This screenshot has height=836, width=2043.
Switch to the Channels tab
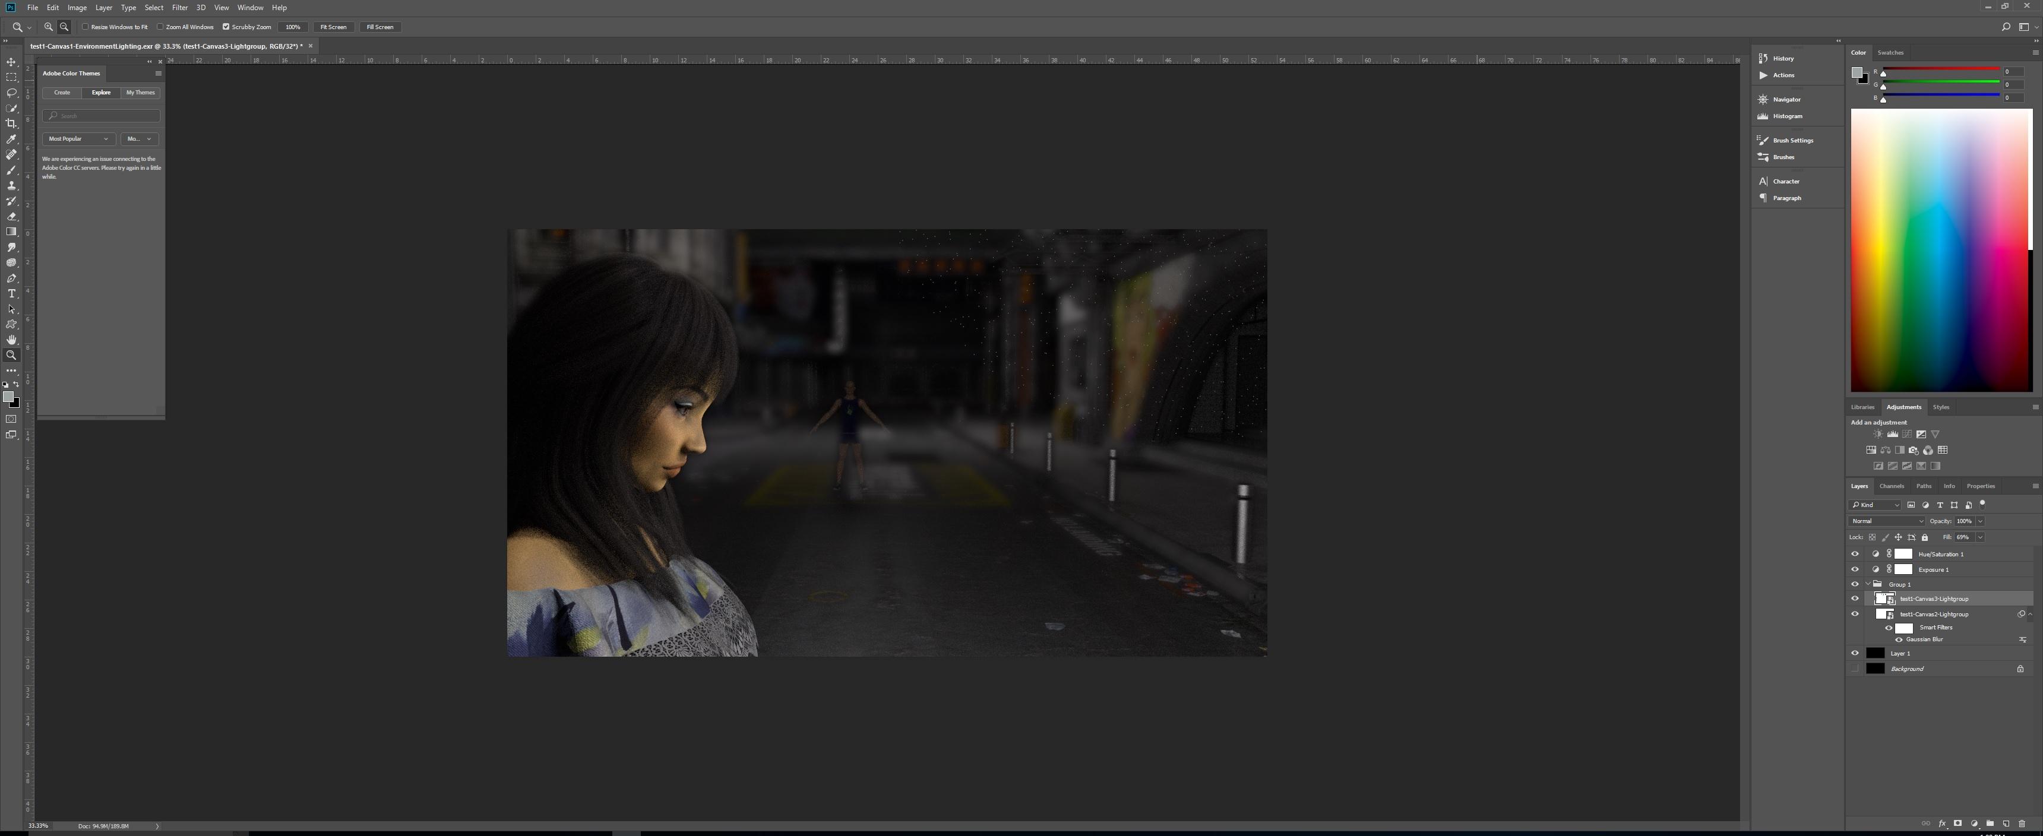pyautogui.click(x=1891, y=486)
